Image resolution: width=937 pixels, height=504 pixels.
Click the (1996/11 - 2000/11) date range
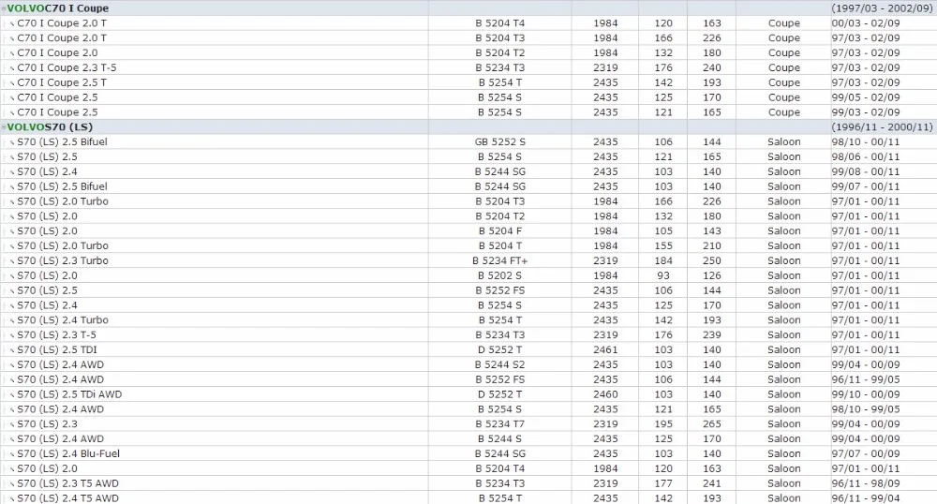(x=882, y=127)
